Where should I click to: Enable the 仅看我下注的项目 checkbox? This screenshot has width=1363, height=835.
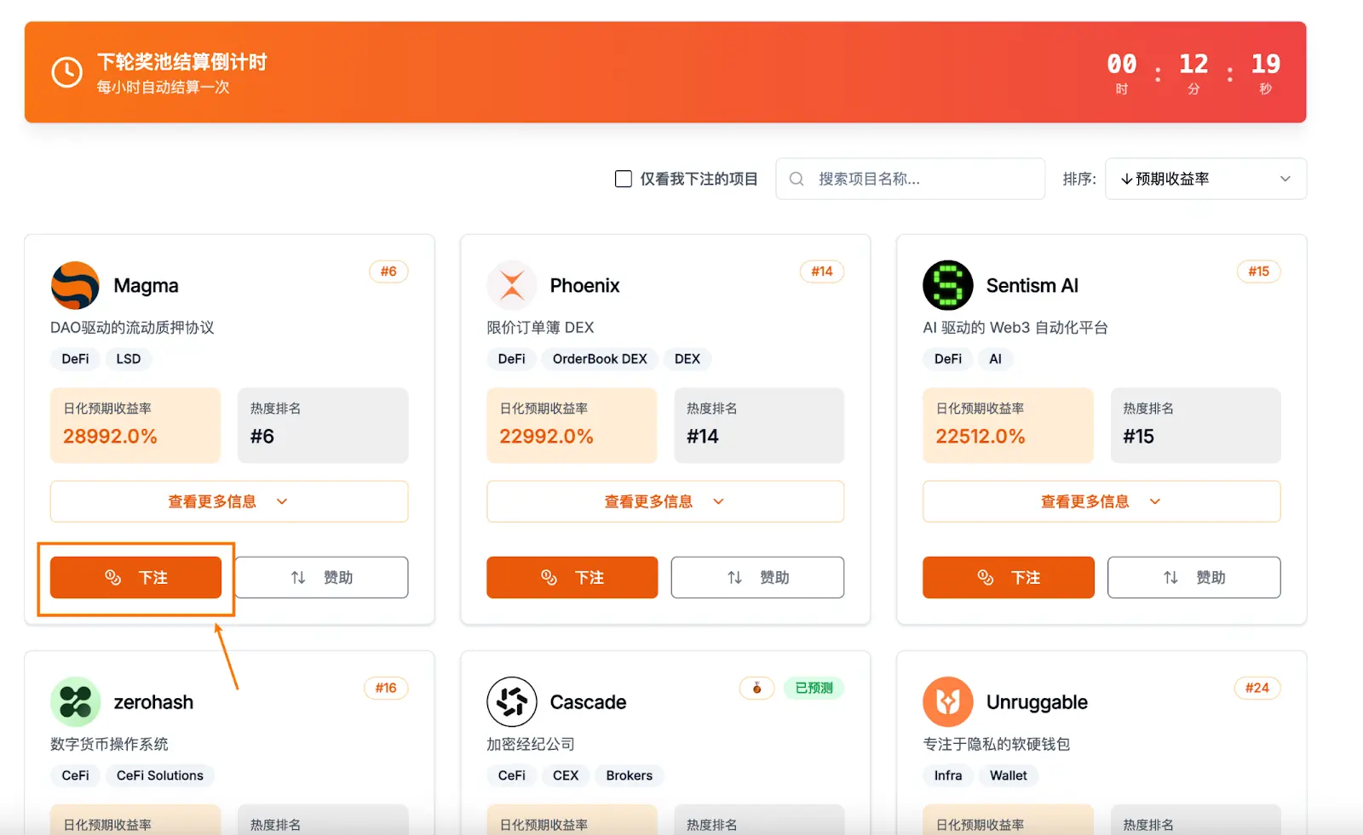pos(624,179)
